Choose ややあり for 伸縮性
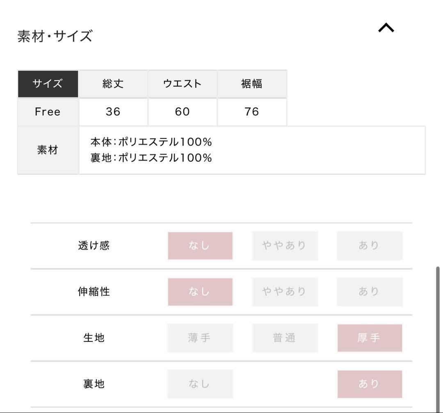 coord(285,292)
